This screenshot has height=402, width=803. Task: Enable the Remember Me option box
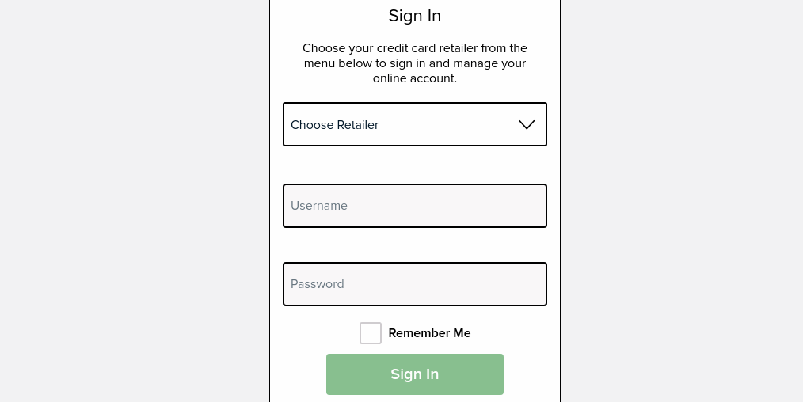[371, 333]
